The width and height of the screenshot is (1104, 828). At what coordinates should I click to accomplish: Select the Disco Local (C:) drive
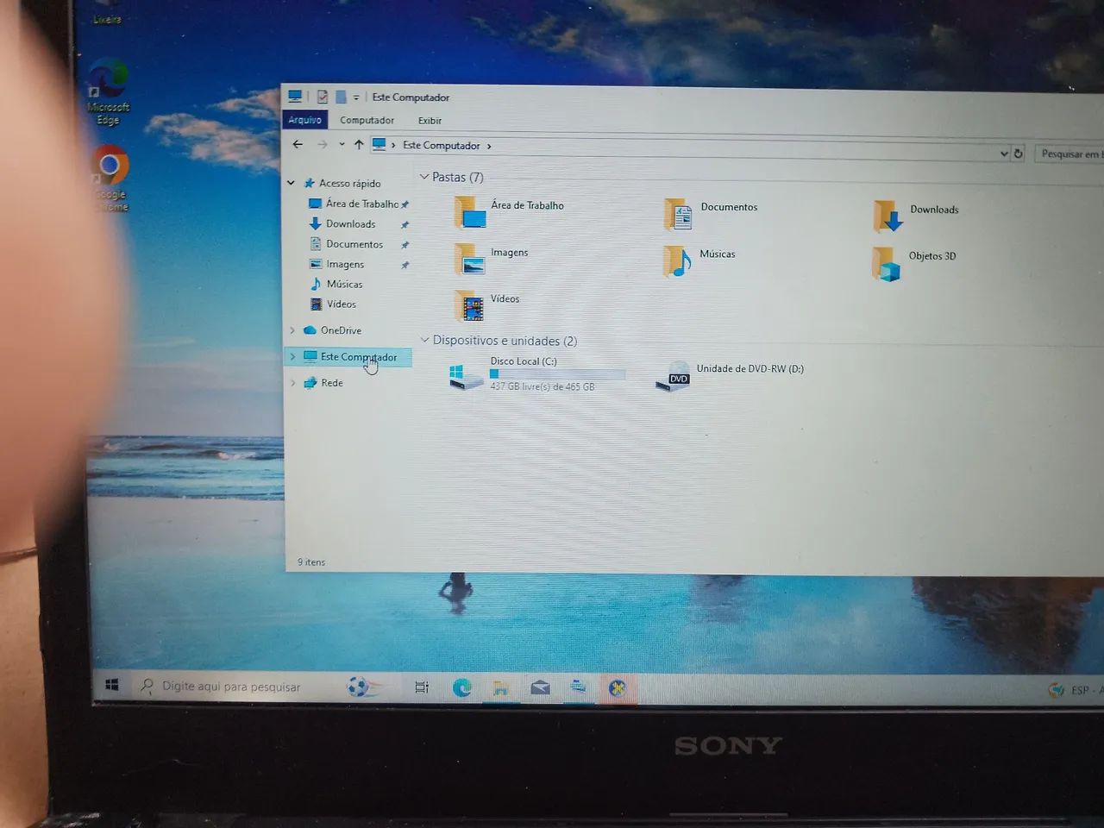click(x=537, y=374)
